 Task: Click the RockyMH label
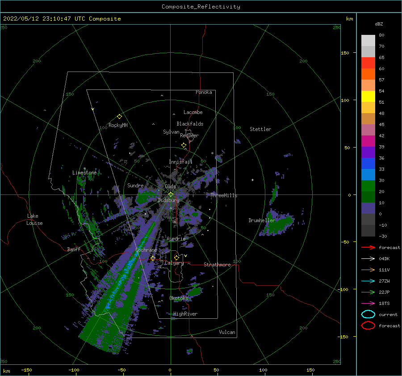[118, 125]
